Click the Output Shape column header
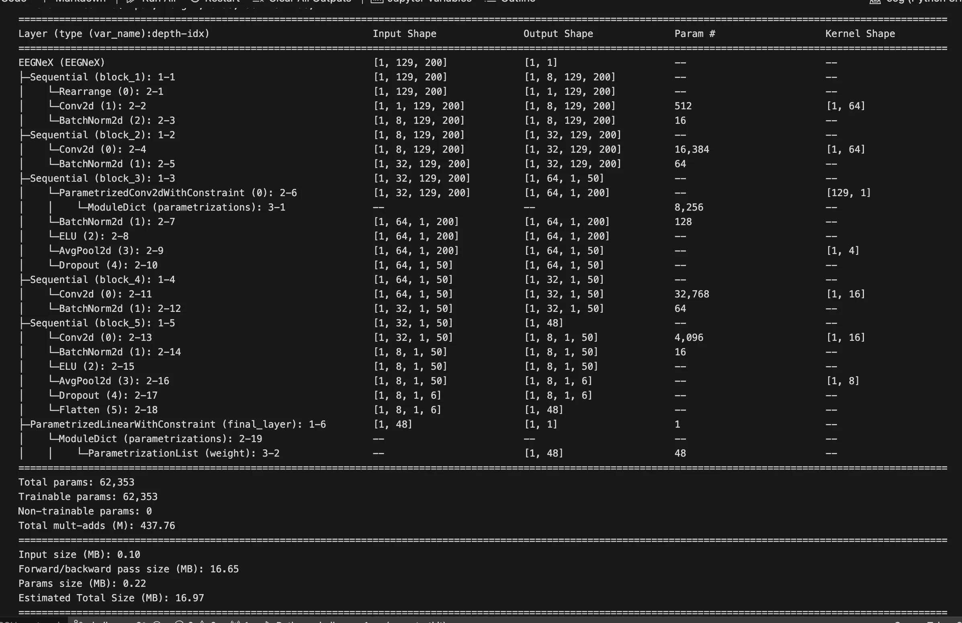Image resolution: width=962 pixels, height=623 pixels. click(x=558, y=33)
